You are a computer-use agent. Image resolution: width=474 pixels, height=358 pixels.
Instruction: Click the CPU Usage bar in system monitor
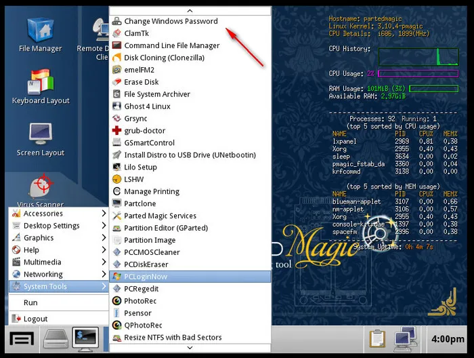(418, 73)
